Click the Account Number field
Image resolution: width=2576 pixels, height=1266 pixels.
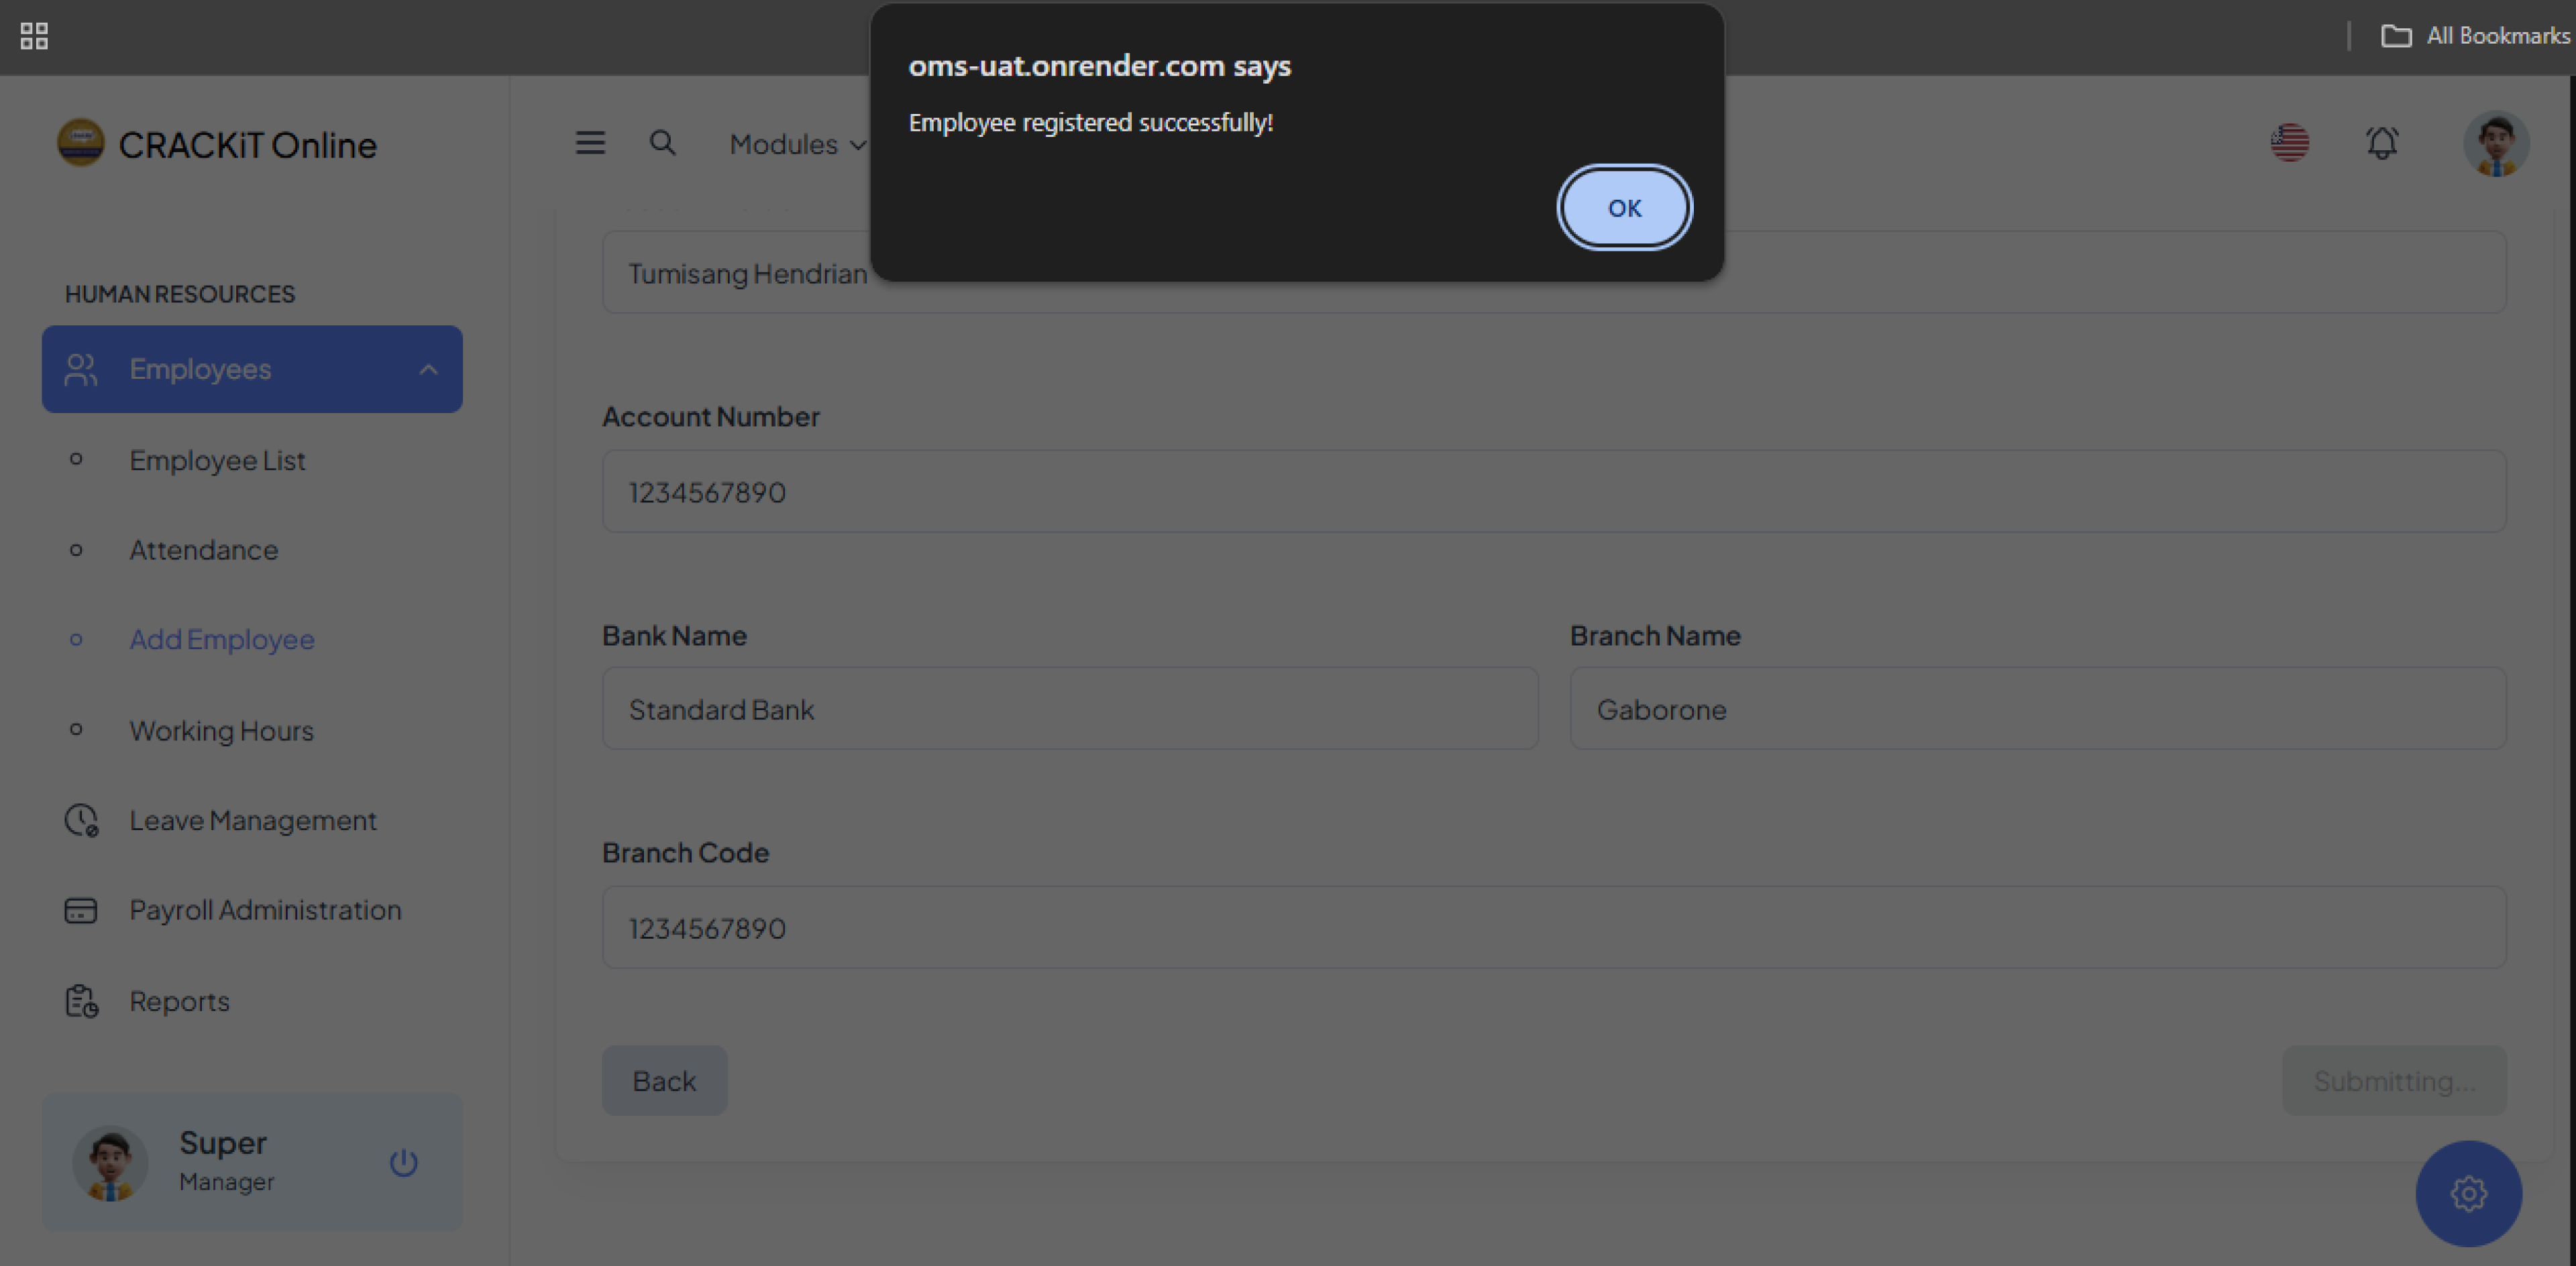pos(1553,492)
